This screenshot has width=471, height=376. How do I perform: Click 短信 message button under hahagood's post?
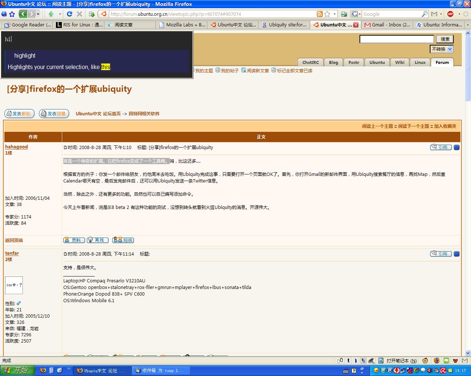(x=123, y=240)
